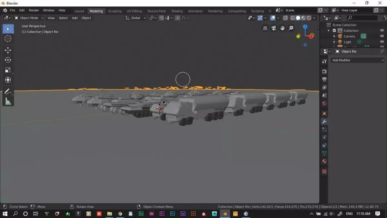Pin the properties editor context
This screenshot has width=387, height=218.
382,51
